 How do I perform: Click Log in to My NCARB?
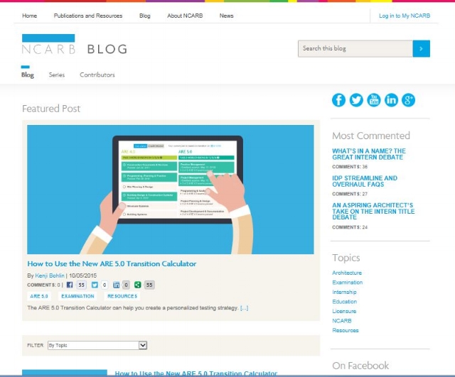coord(405,16)
